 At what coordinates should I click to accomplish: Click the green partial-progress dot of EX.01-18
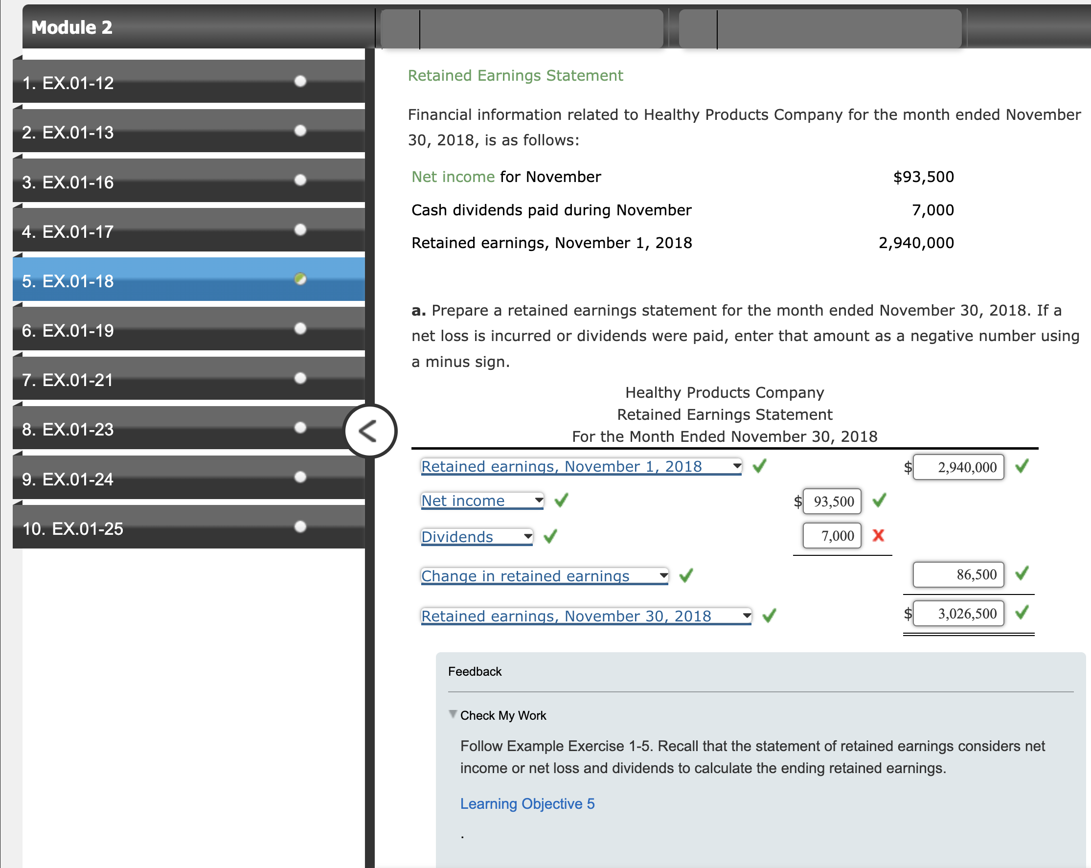click(300, 279)
